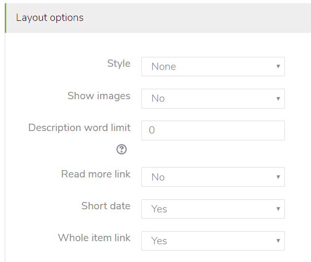Click the arrow on the Style select
311x262 pixels.
click(x=278, y=66)
